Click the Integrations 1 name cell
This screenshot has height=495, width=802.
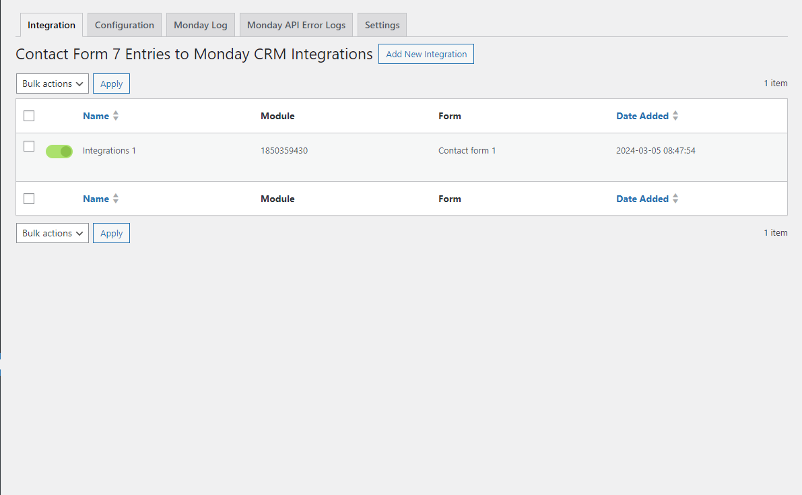[x=109, y=151]
